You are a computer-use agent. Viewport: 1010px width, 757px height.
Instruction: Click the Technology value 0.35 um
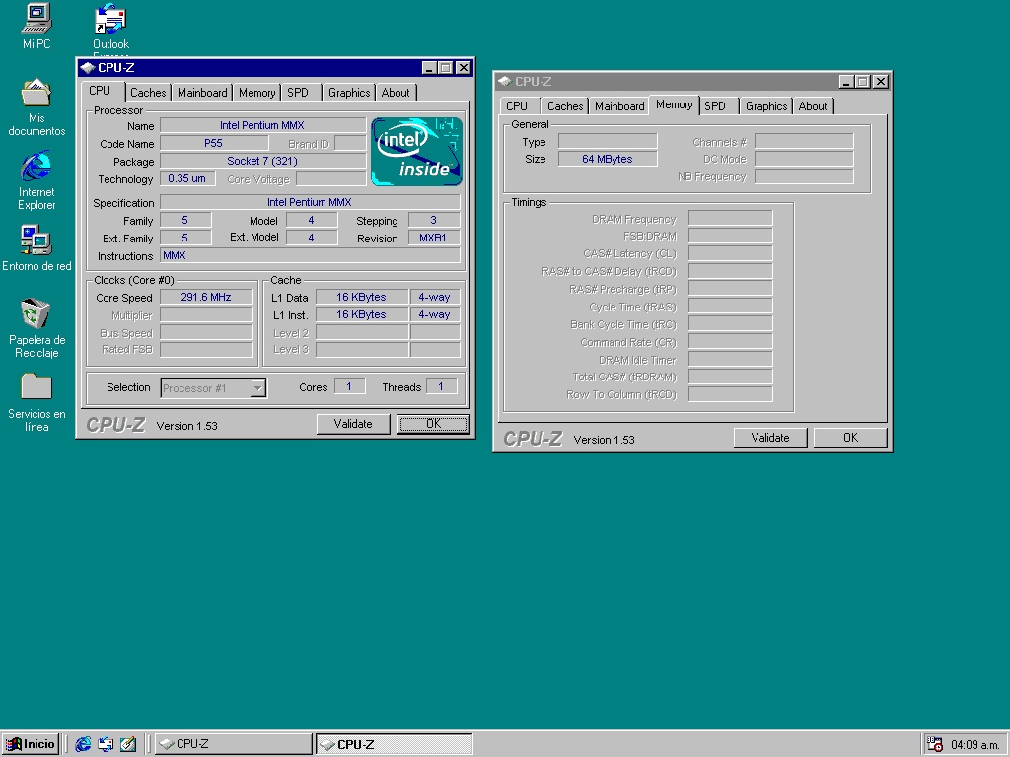186,178
